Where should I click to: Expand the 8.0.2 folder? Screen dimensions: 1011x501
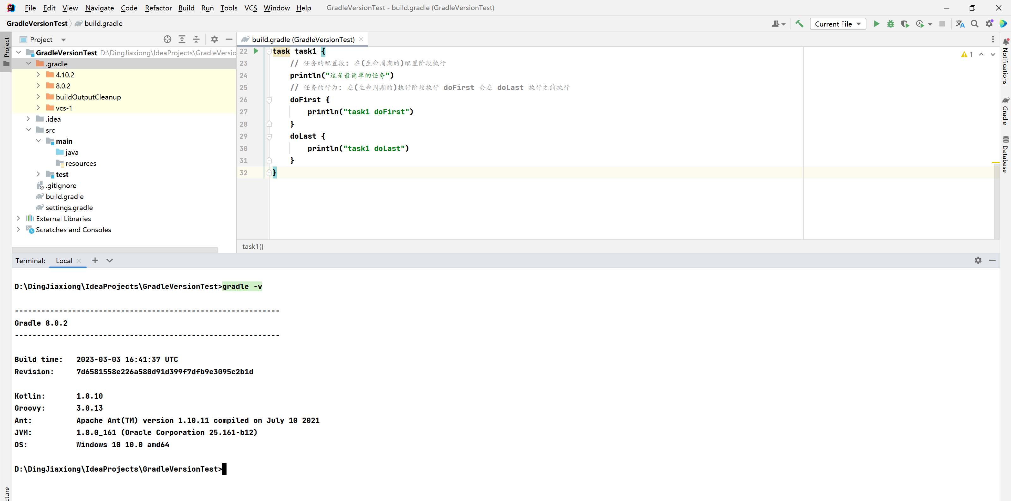[39, 86]
